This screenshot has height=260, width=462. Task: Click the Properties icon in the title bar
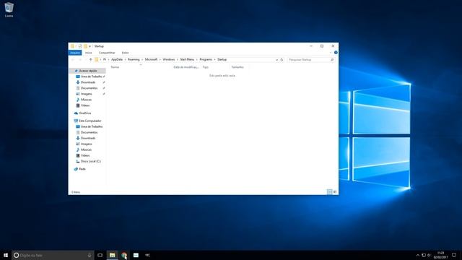80,46
